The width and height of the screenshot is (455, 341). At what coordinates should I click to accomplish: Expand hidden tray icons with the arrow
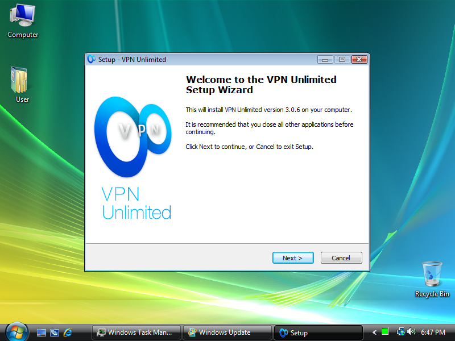[x=374, y=332]
